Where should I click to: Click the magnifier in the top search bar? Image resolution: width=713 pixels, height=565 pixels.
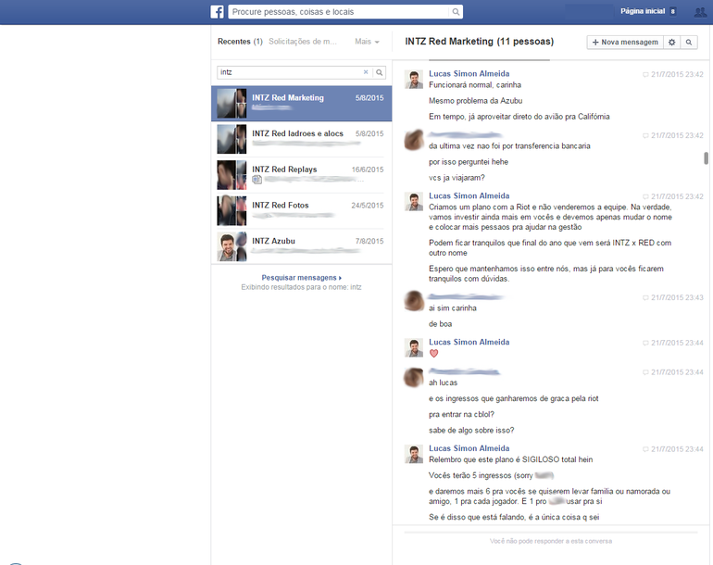tap(456, 12)
